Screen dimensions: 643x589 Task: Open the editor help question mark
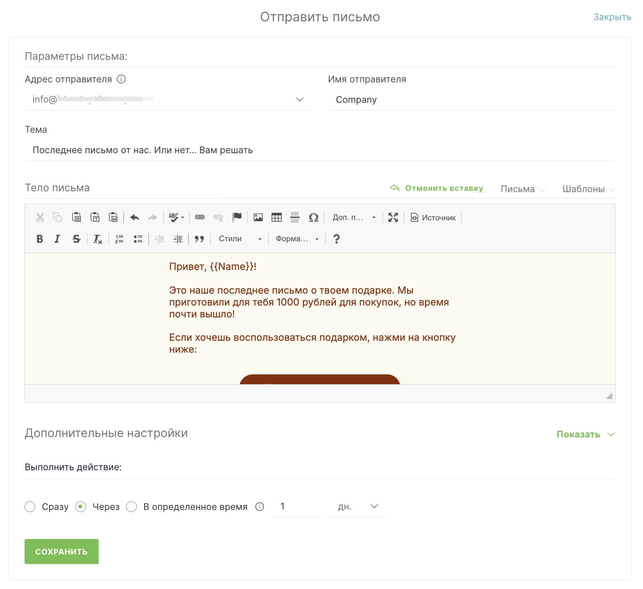click(x=336, y=239)
